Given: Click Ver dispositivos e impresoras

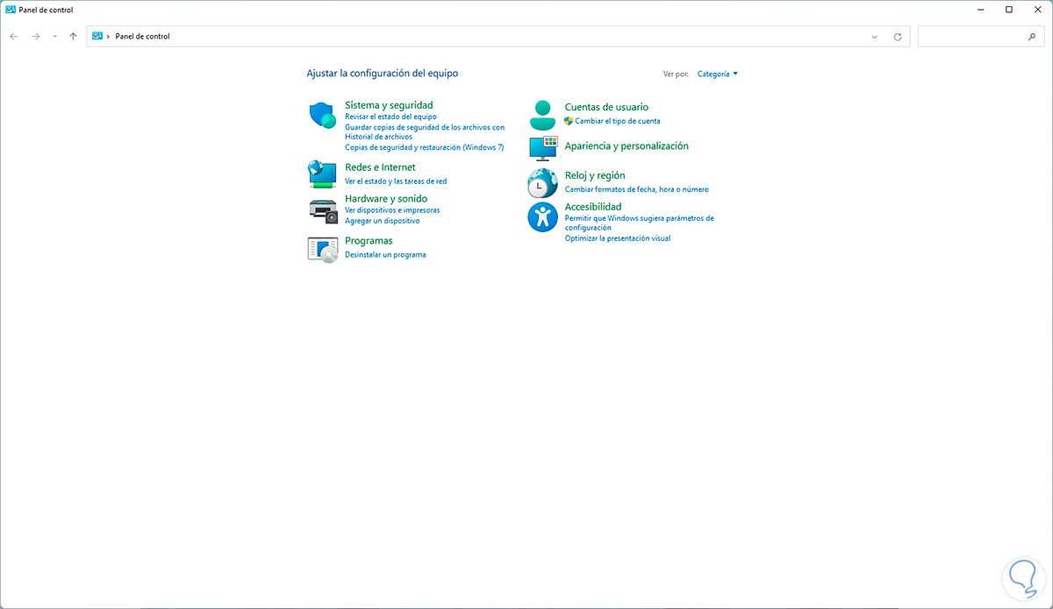Looking at the screenshot, I should pos(392,210).
